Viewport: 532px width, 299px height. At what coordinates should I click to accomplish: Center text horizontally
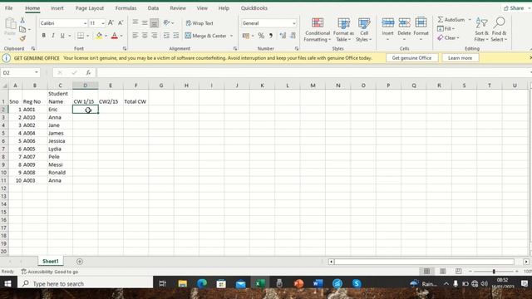tap(145, 35)
